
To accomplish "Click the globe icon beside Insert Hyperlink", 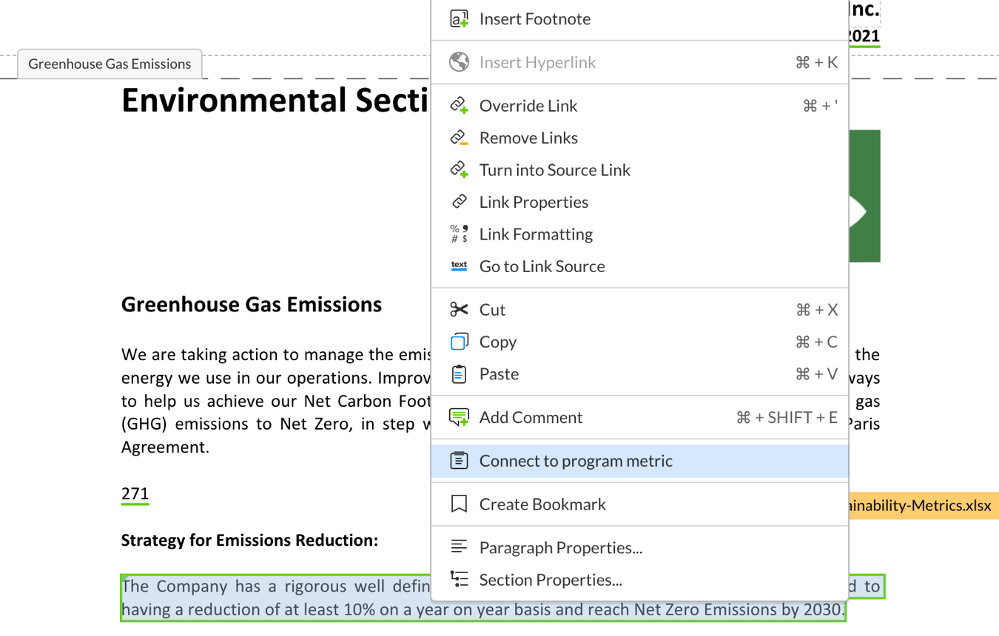I will click(459, 62).
